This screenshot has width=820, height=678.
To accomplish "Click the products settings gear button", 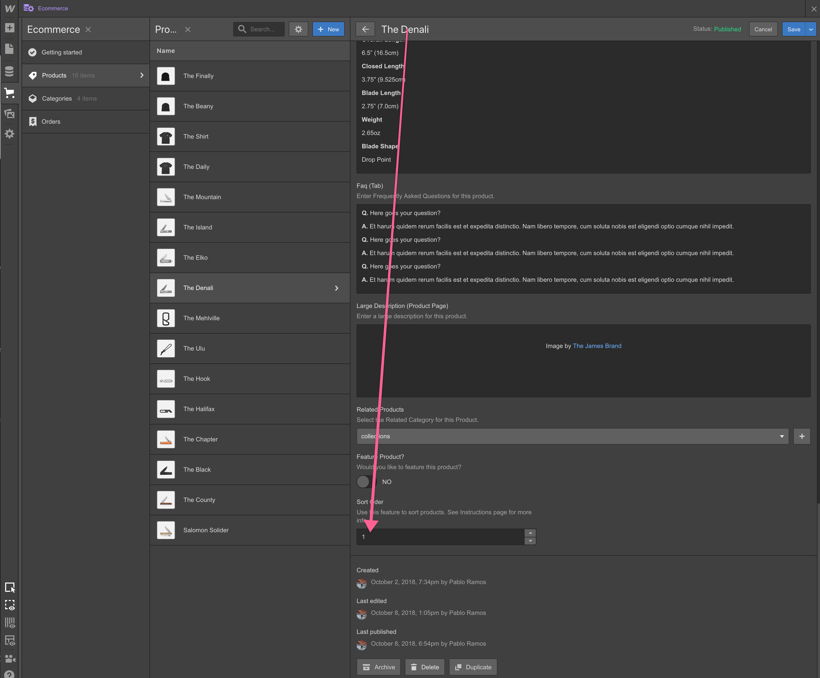I will (x=298, y=29).
